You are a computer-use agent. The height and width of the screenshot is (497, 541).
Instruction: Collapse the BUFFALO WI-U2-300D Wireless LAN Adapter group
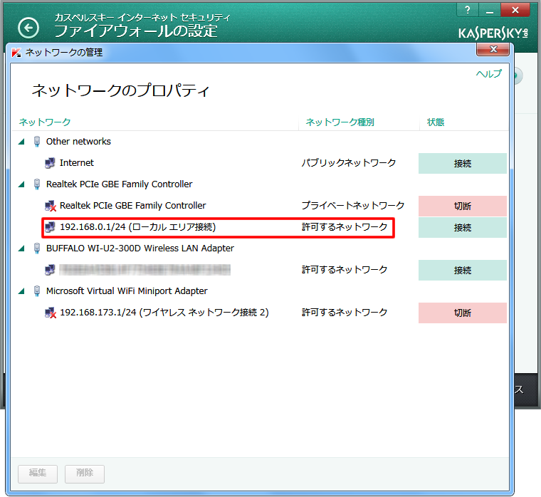tap(21, 248)
